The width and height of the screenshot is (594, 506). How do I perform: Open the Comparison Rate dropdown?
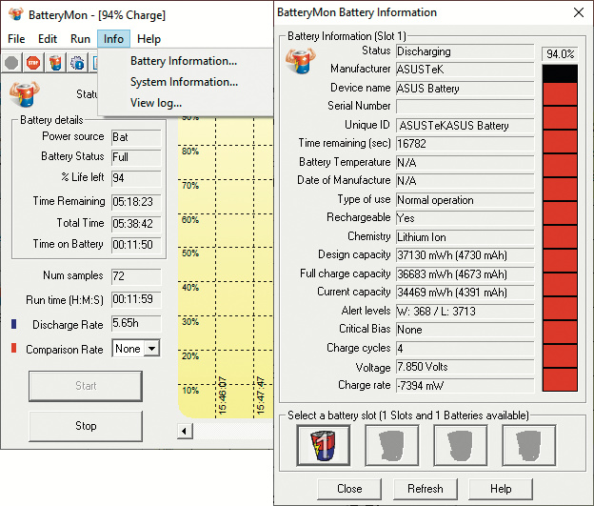coord(150,350)
